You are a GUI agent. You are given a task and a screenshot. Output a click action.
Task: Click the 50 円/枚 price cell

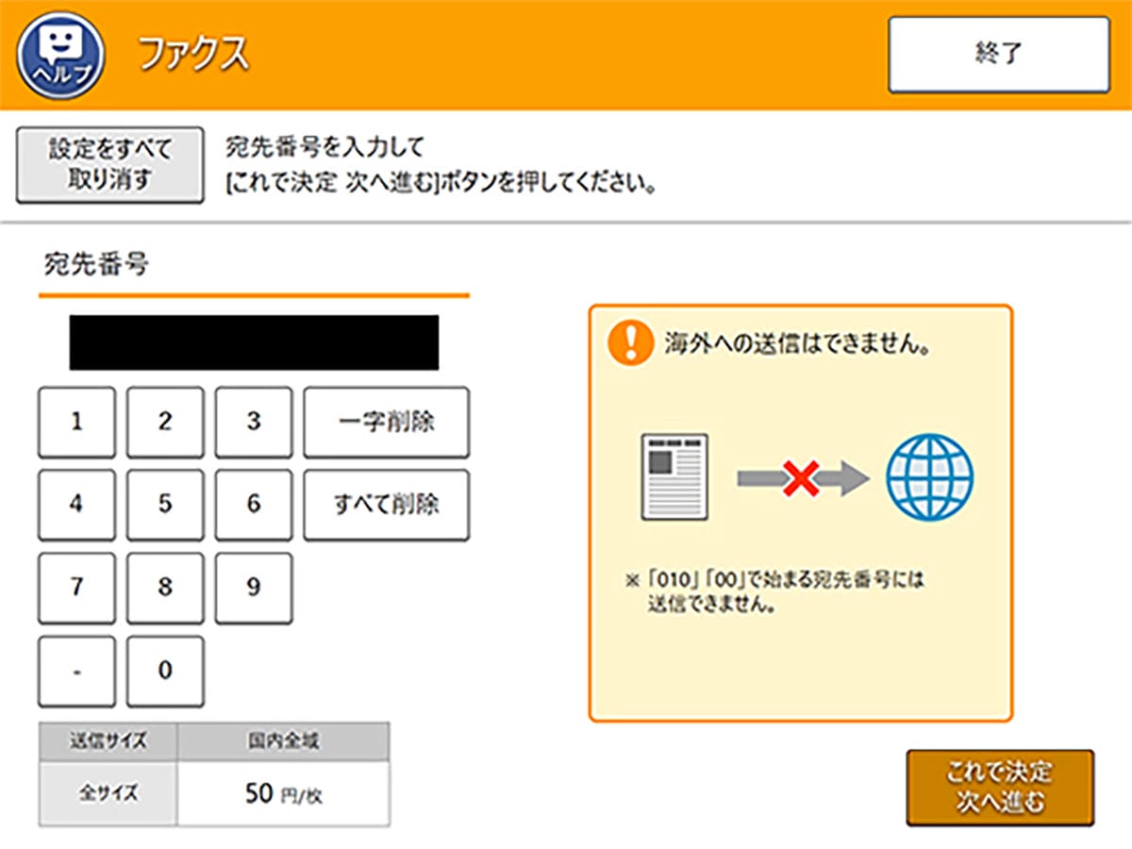coord(283,794)
